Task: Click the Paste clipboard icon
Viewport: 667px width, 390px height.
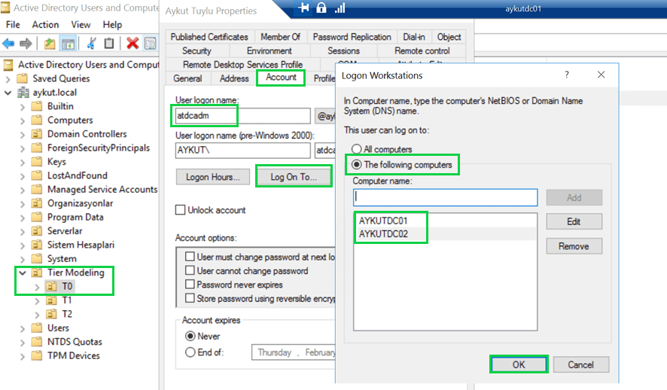Action: [109, 44]
